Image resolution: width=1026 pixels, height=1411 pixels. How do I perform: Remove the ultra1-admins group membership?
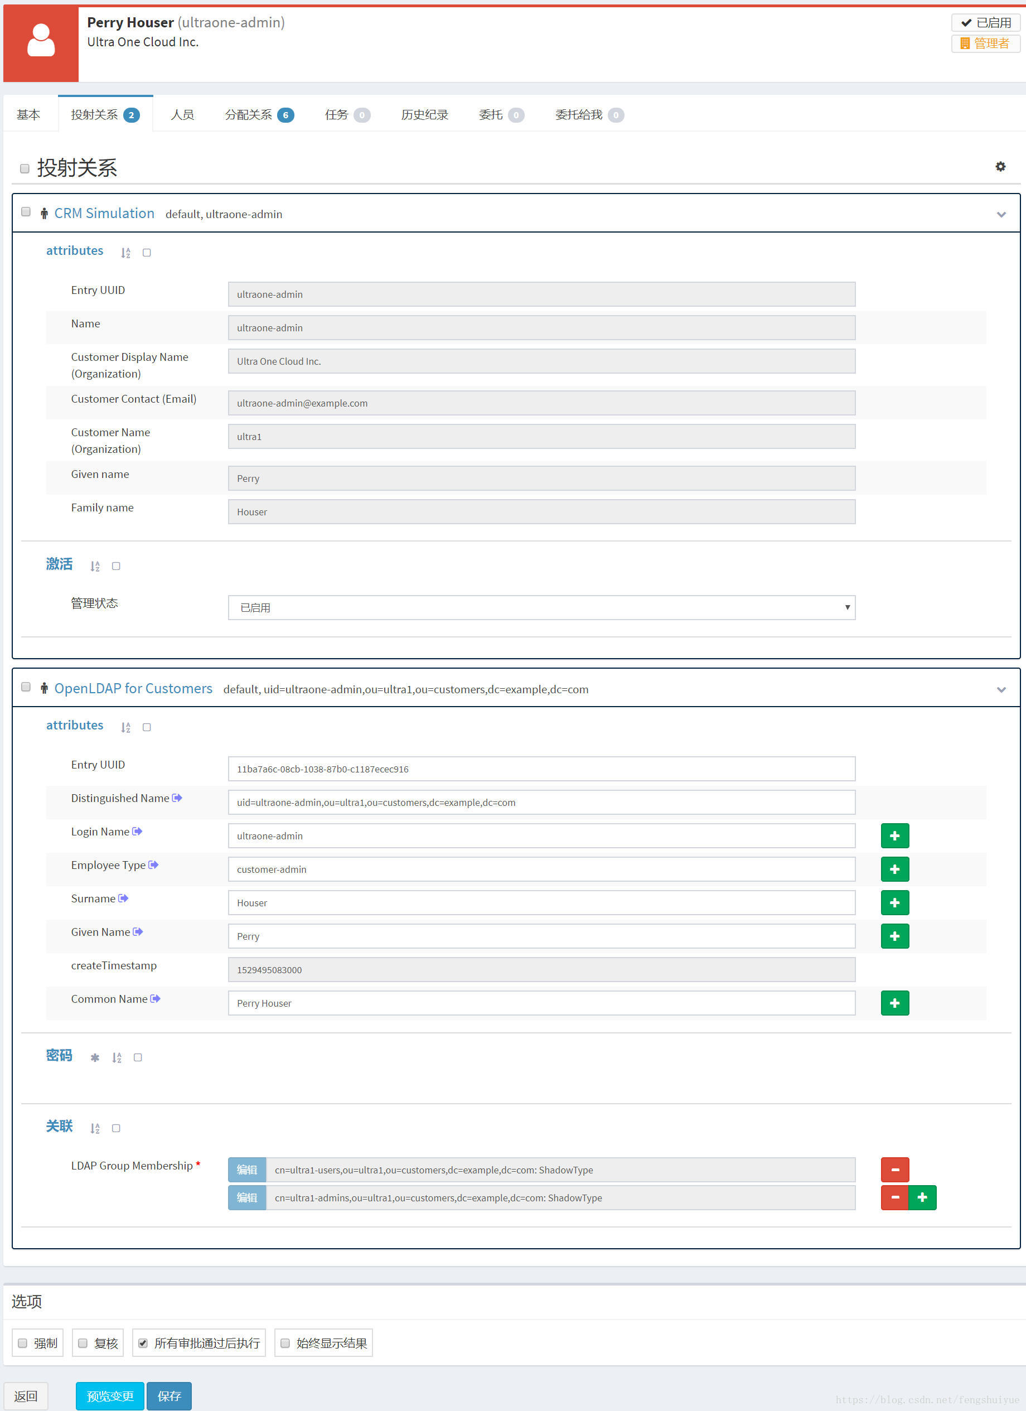[895, 1198]
